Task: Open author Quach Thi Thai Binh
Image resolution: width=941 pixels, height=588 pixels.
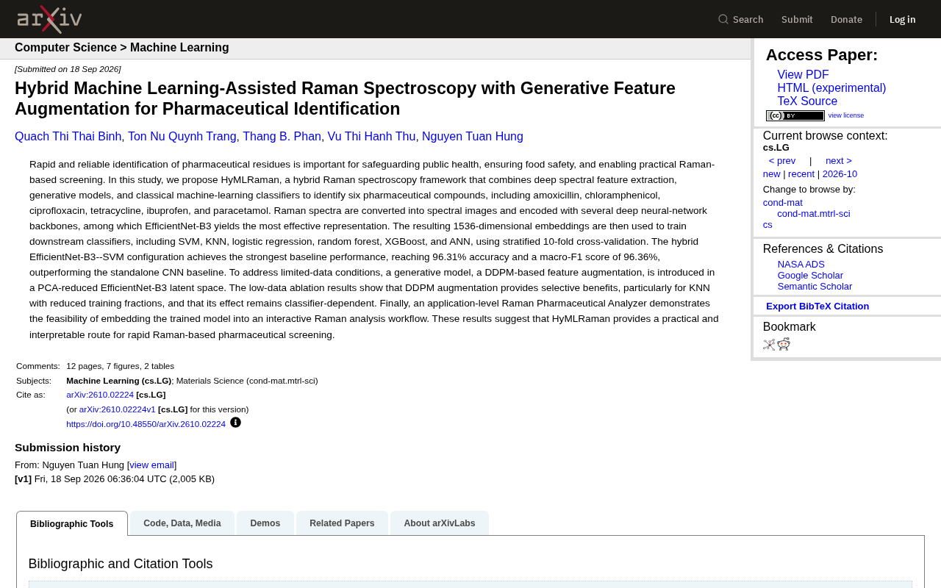Action: point(68,137)
